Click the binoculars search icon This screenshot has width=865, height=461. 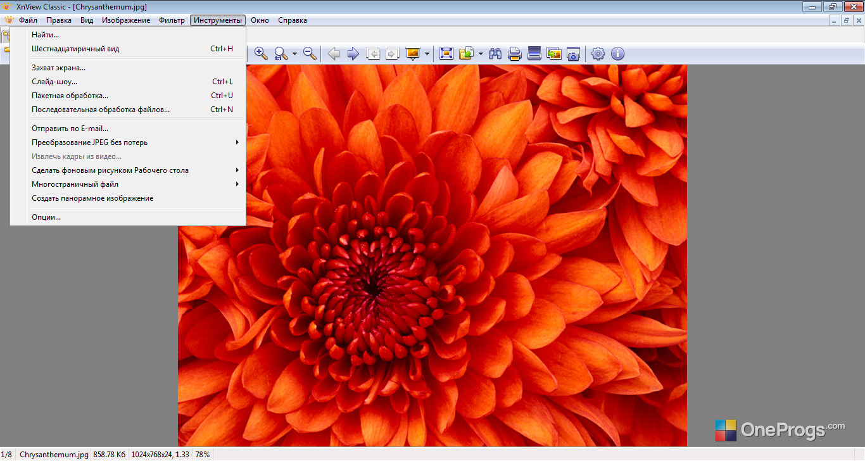(495, 54)
